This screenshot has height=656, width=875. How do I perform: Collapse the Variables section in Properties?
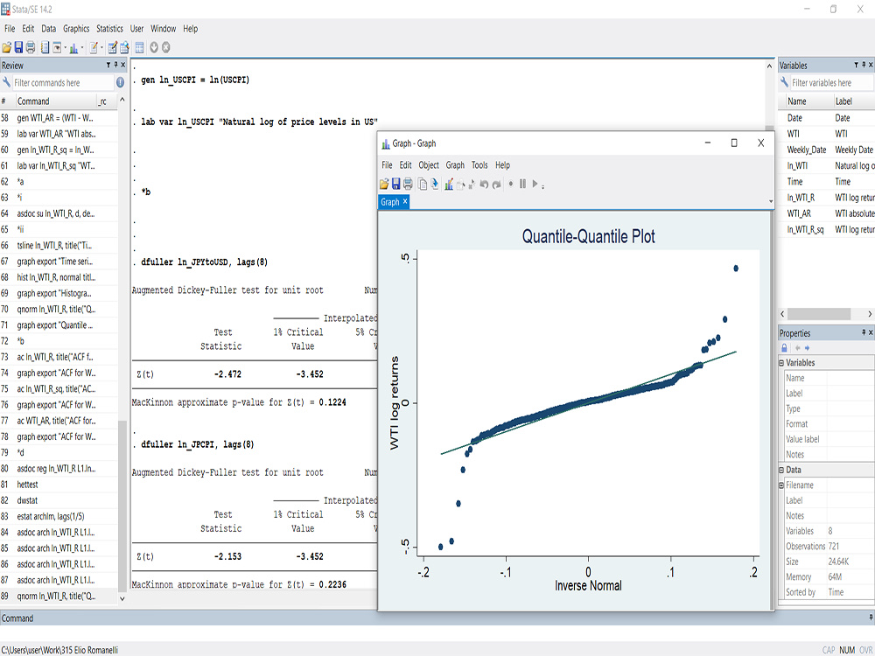781,363
